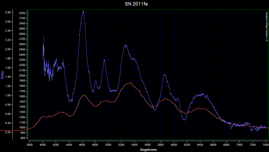Click the 2000 value on the intensity axis
Viewport: 269px width, 152px height.
click(x=22, y=75)
